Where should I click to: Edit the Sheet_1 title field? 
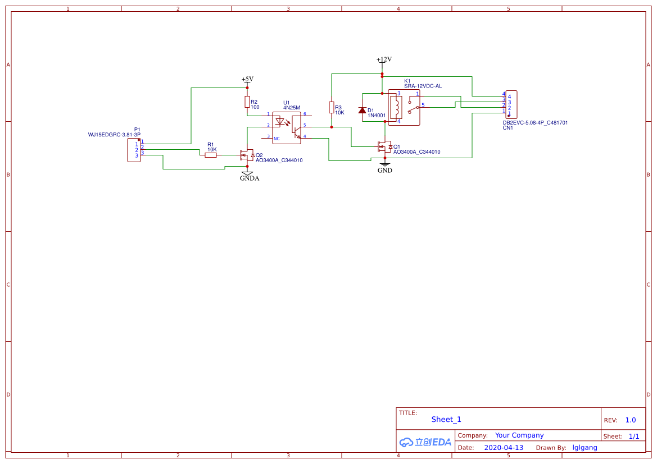pyautogui.click(x=446, y=419)
